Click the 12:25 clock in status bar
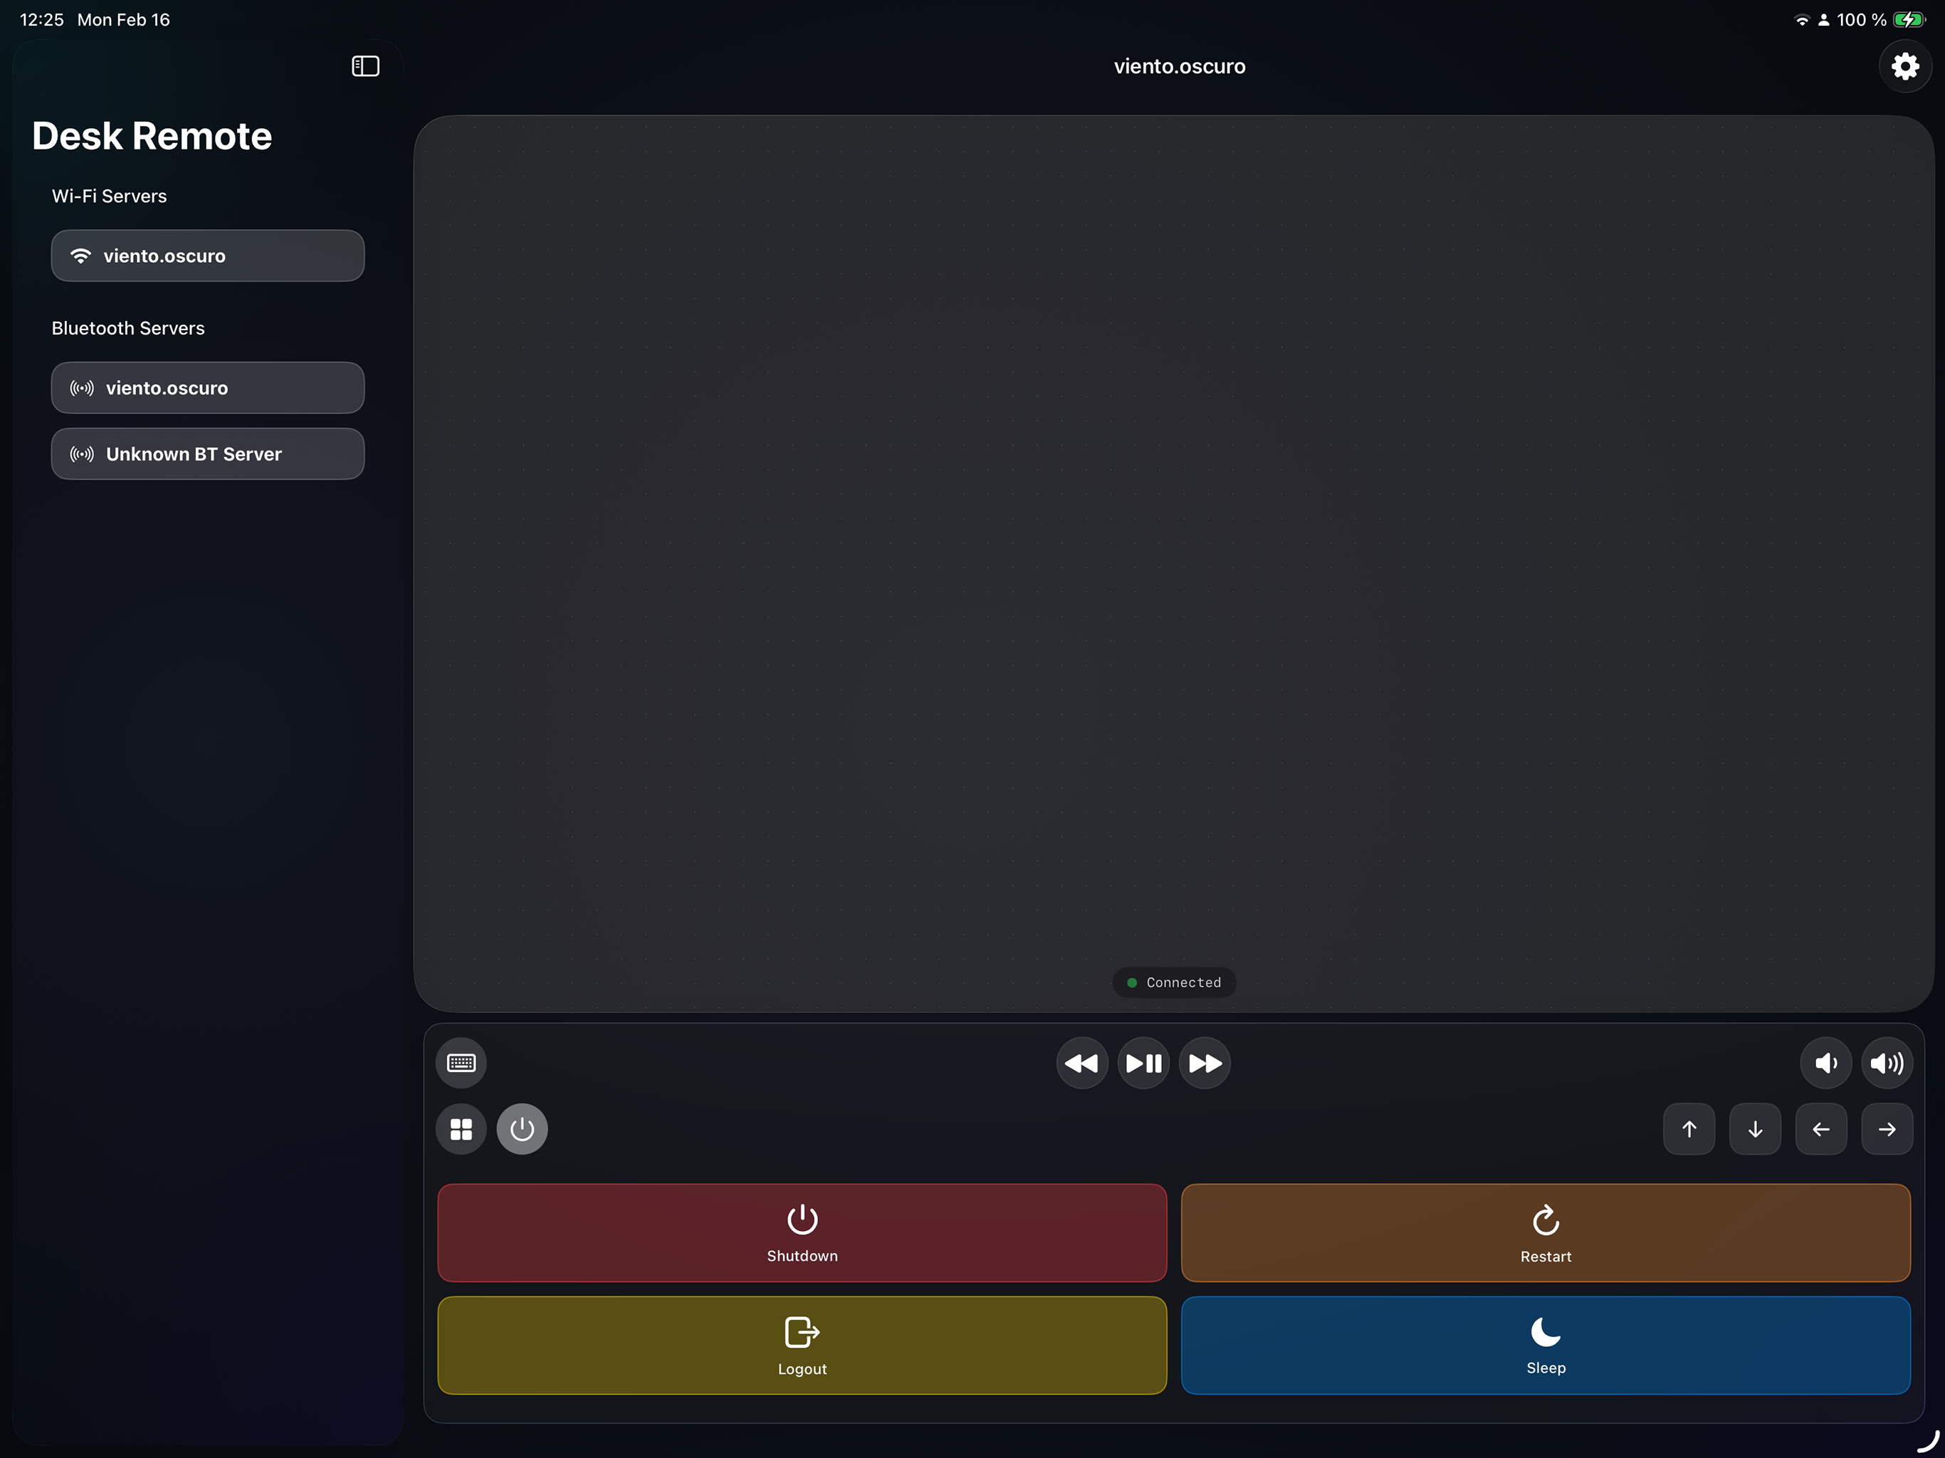 (x=41, y=19)
